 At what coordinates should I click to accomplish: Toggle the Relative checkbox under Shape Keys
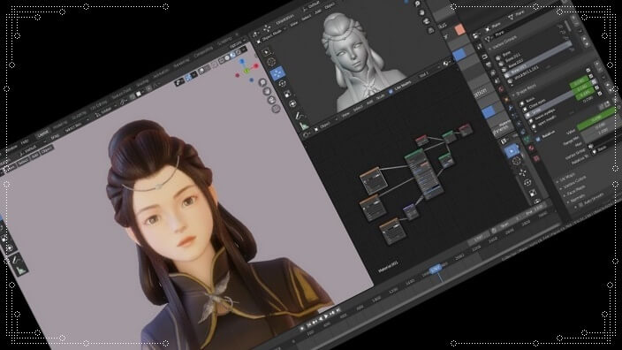click(538, 140)
